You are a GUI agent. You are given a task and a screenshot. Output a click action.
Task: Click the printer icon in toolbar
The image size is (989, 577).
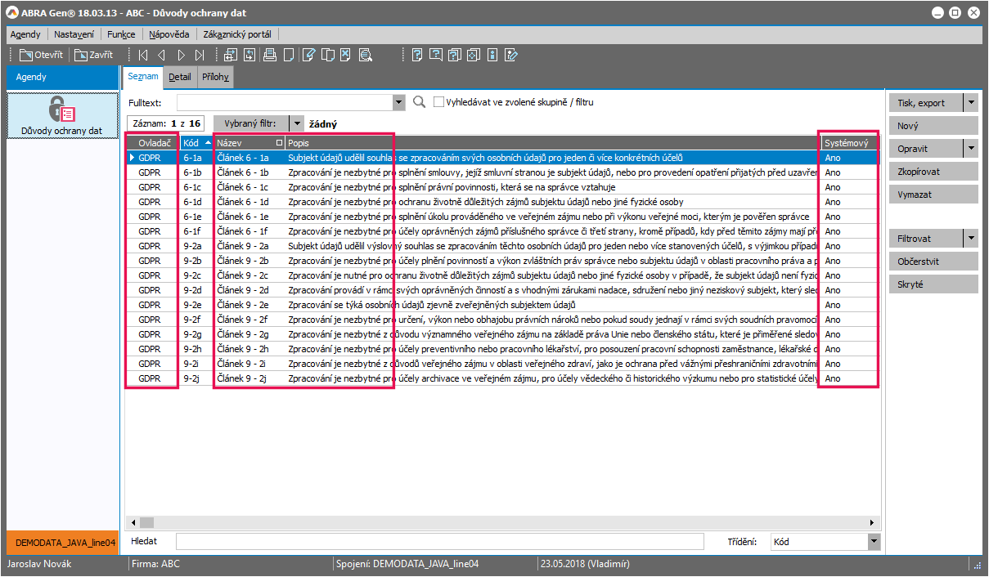tap(269, 56)
